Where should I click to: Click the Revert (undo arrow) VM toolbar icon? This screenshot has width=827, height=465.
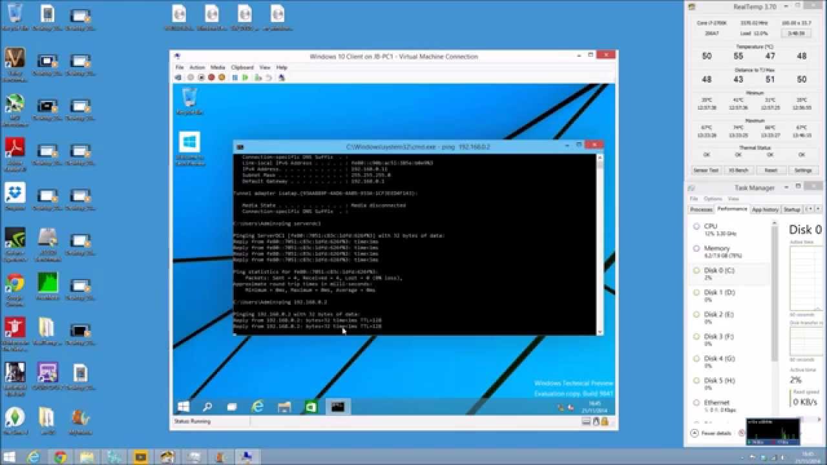pos(268,77)
